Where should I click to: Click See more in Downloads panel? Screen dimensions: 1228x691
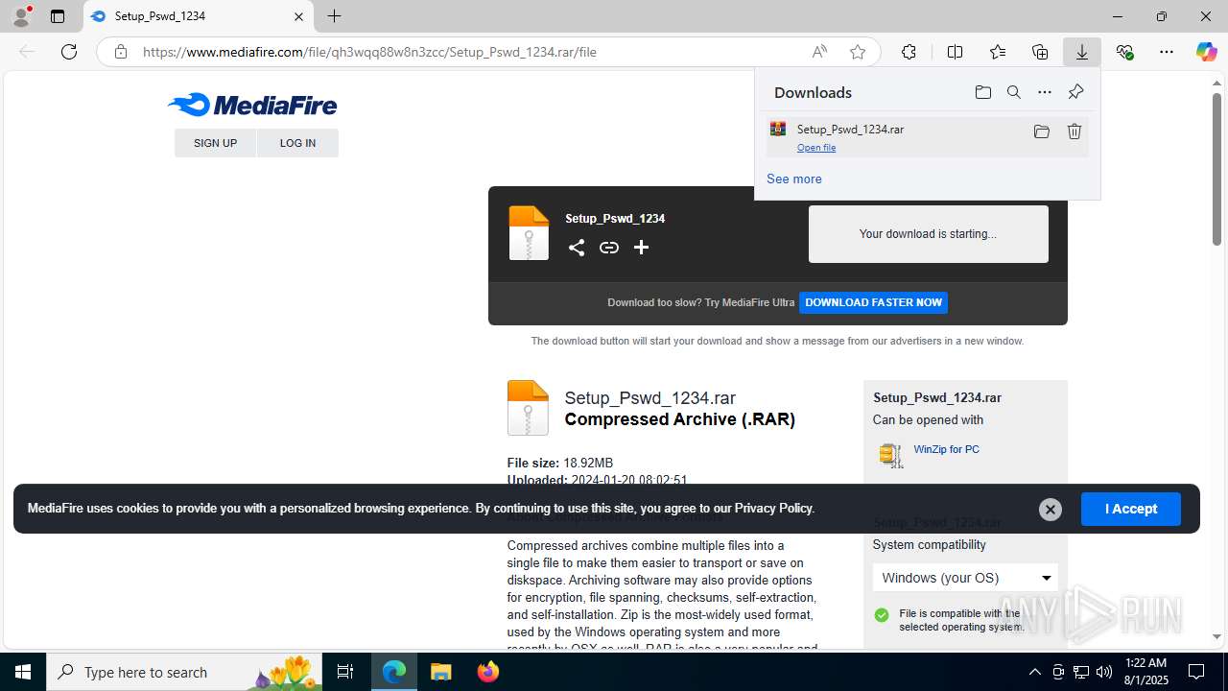pyautogui.click(x=794, y=179)
